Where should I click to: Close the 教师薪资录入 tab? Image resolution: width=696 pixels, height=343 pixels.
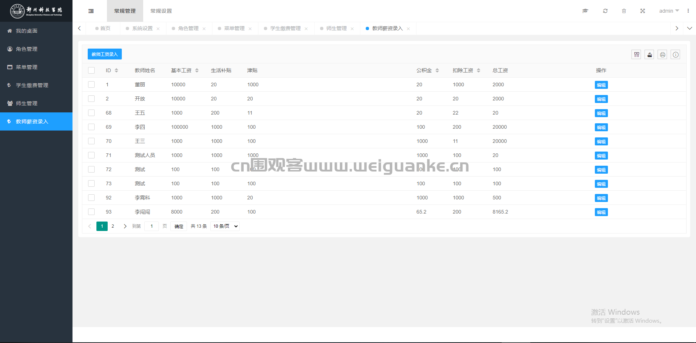[409, 29]
